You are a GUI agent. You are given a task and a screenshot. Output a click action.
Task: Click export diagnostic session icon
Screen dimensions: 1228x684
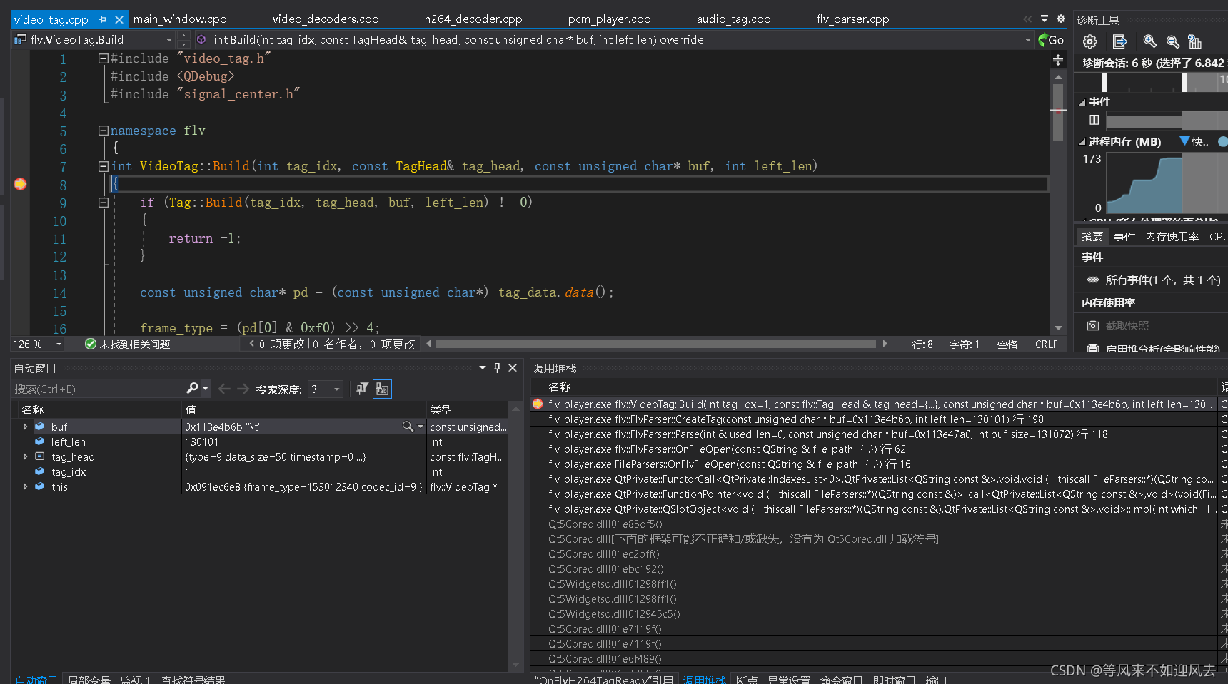click(1119, 41)
